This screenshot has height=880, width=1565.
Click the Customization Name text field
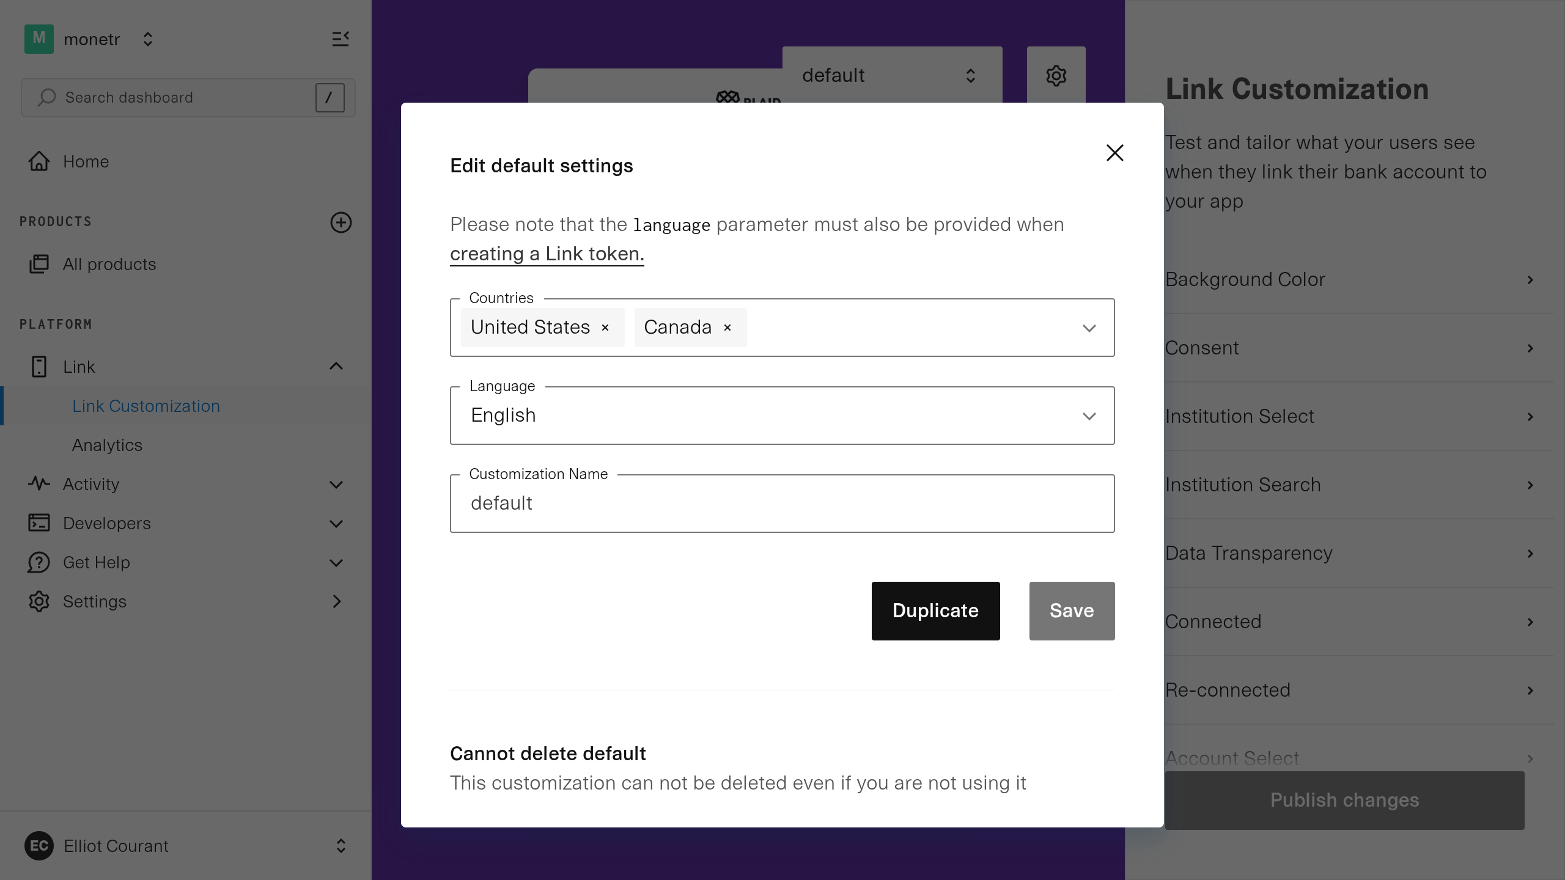click(782, 504)
